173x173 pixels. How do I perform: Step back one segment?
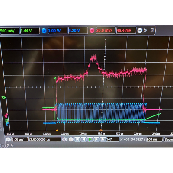coord(83,139)
